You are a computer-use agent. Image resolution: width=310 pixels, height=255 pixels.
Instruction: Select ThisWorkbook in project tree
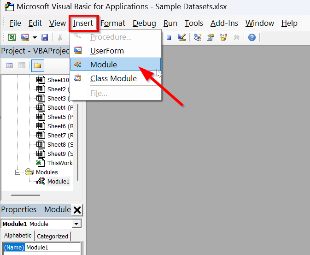(x=60, y=163)
